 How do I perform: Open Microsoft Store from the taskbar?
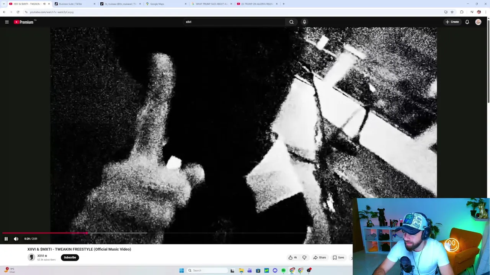point(258,270)
